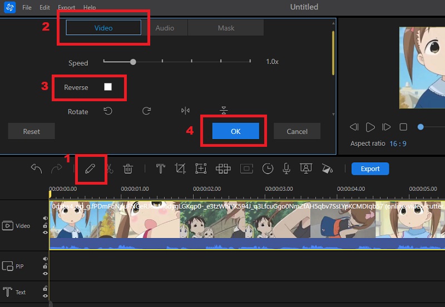Delete the selected clip
This screenshot has width=445, height=307.
pos(128,169)
